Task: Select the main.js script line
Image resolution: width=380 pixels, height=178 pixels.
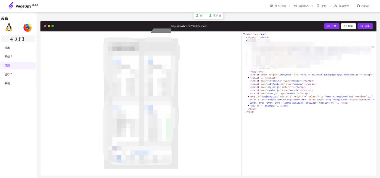Action: [x=280, y=93]
